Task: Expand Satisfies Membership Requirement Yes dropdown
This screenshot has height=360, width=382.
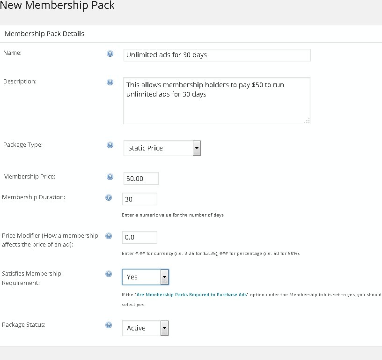Action: pos(145,277)
